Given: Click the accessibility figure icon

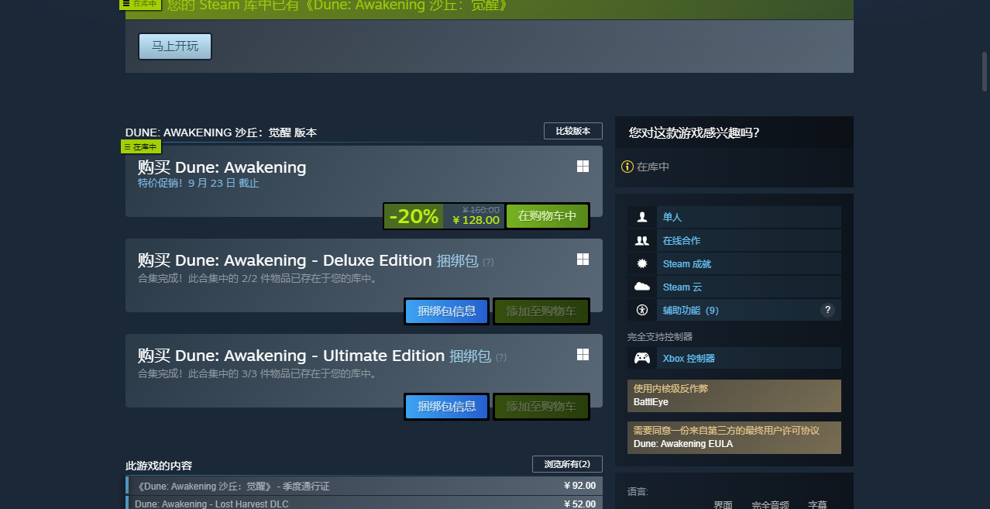Looking at the screenshot, I should [x=641, y=310].
